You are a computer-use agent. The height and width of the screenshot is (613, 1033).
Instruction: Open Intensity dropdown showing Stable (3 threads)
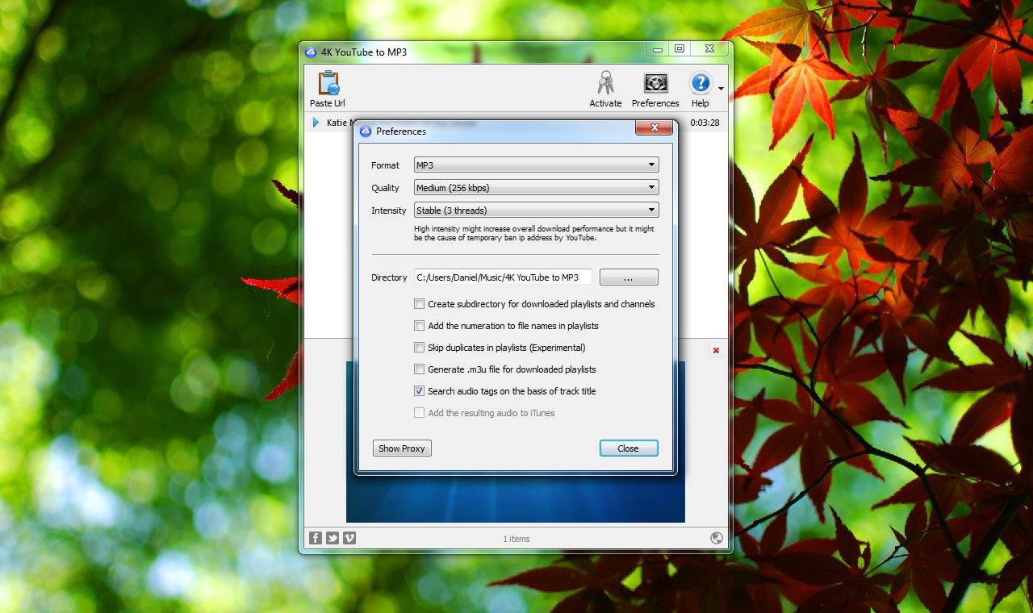tap(537, 211)
